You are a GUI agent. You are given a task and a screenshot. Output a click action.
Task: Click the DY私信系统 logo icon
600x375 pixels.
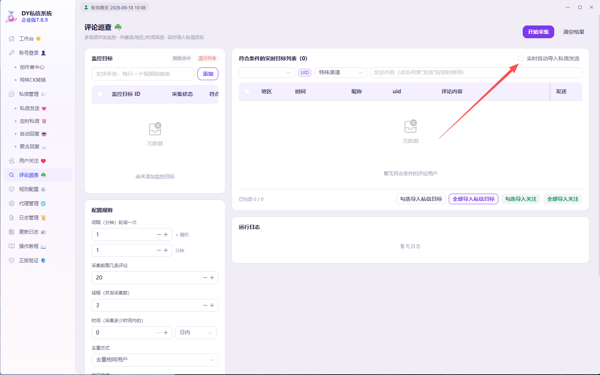pyautogui.click(x=12, y=16)
